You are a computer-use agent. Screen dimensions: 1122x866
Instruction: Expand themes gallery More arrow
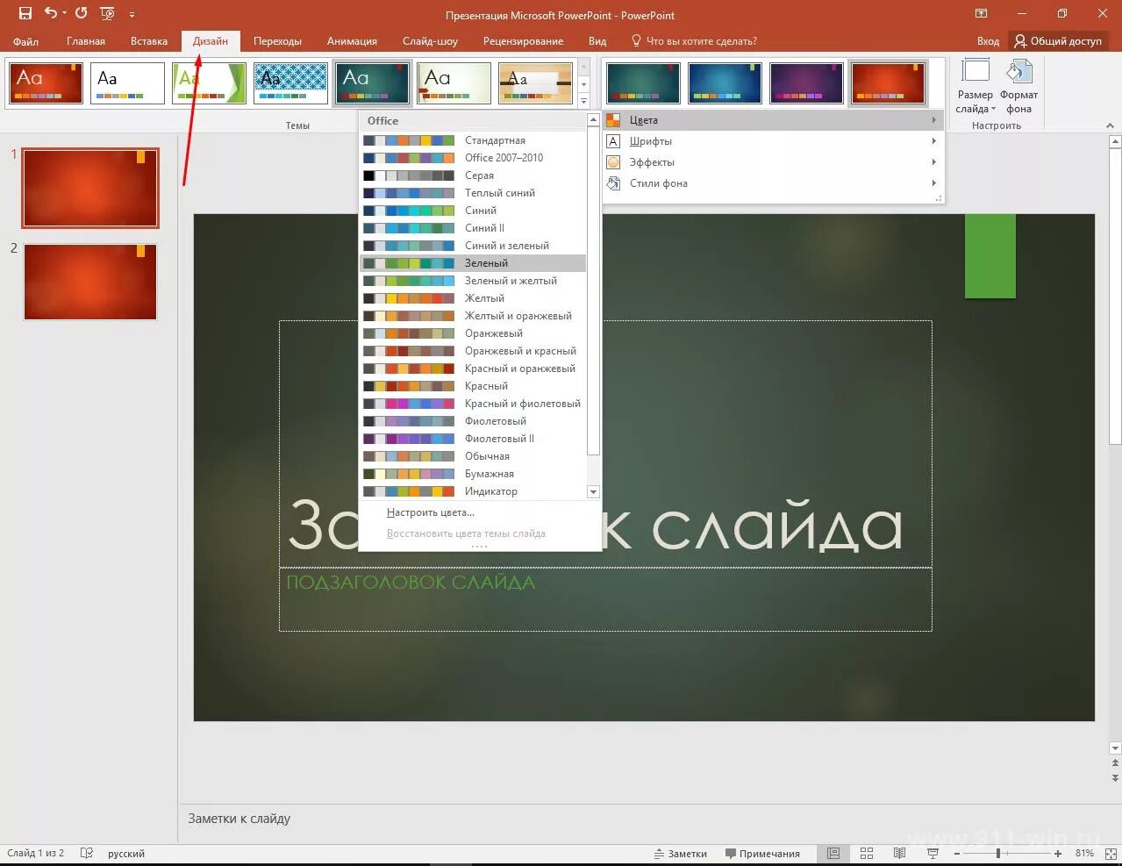click(583, 100)
